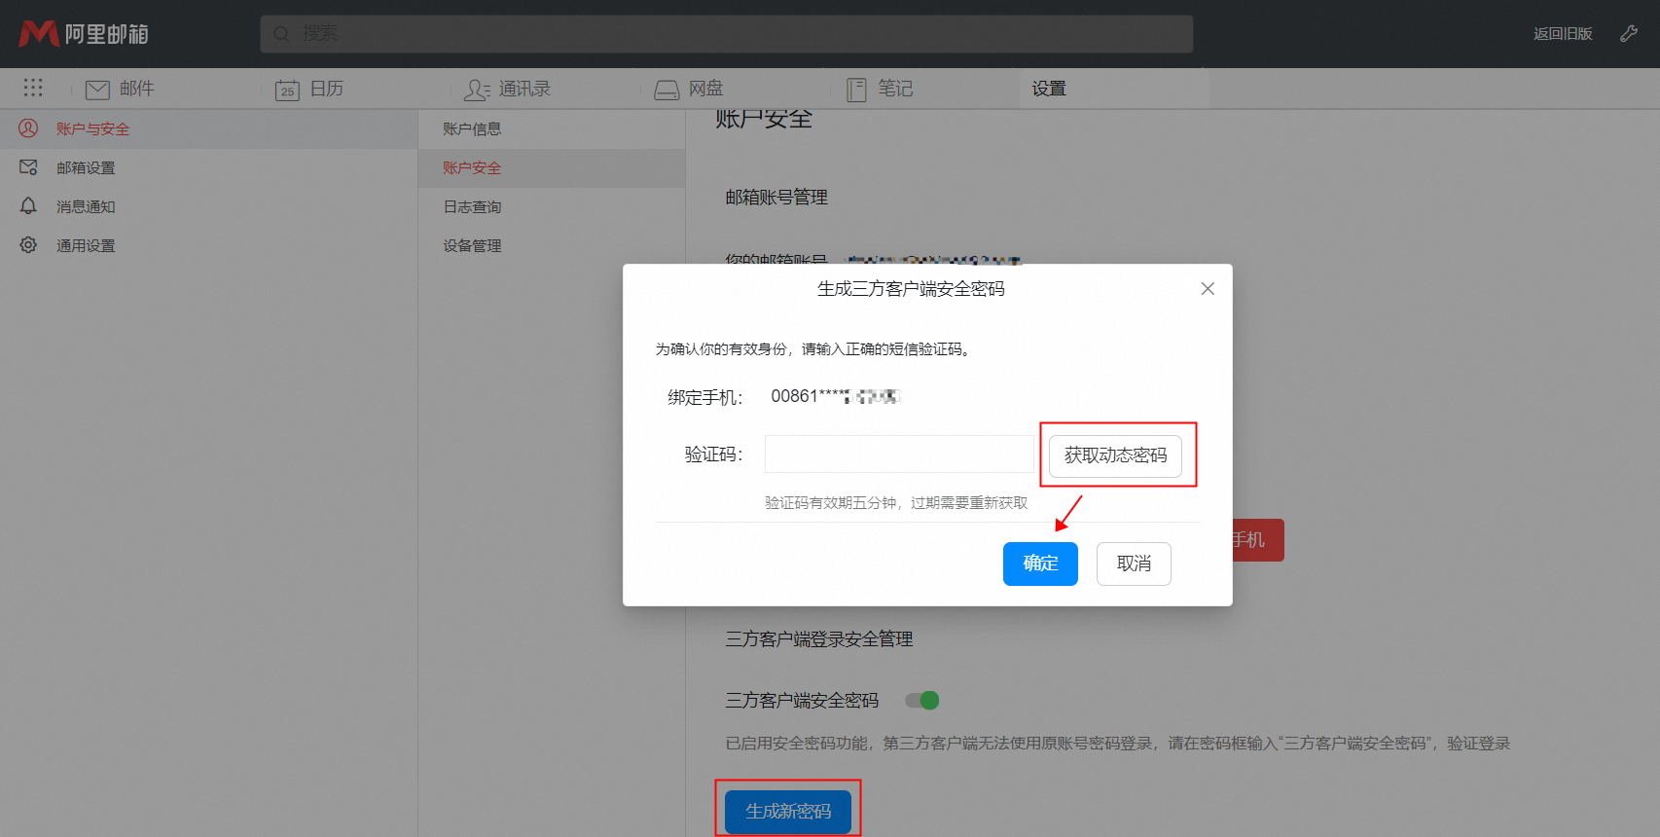The height and width of the screenshot is (837, 1660).
Task: Open the app grid launcher icon
Action: pos(33,89)
